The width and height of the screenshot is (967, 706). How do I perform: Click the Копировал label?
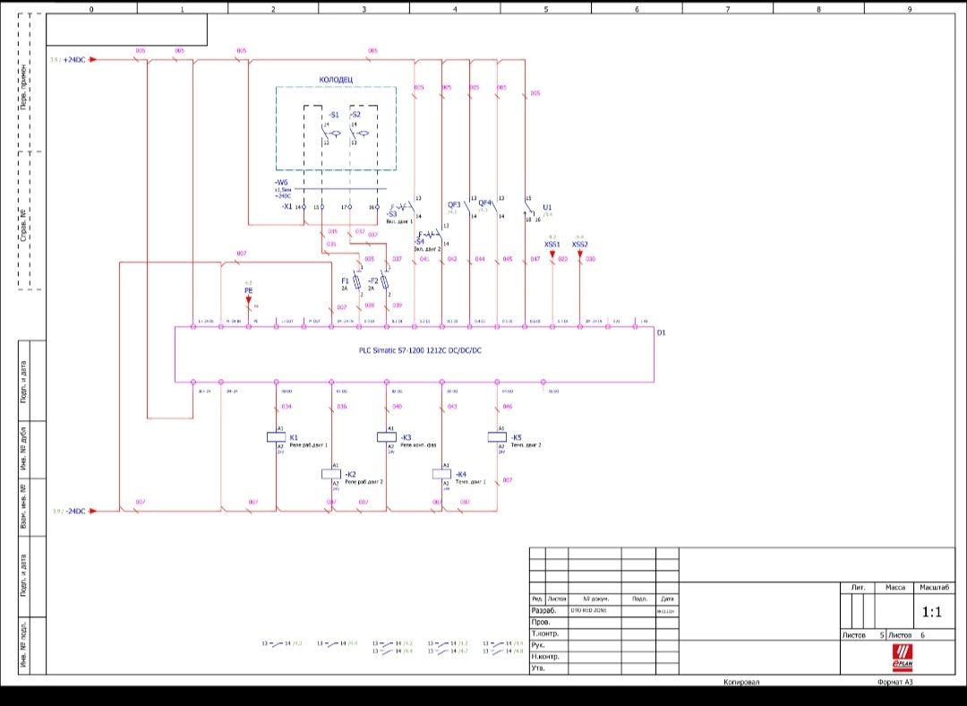pyautogui.click(x=741, y=683)
